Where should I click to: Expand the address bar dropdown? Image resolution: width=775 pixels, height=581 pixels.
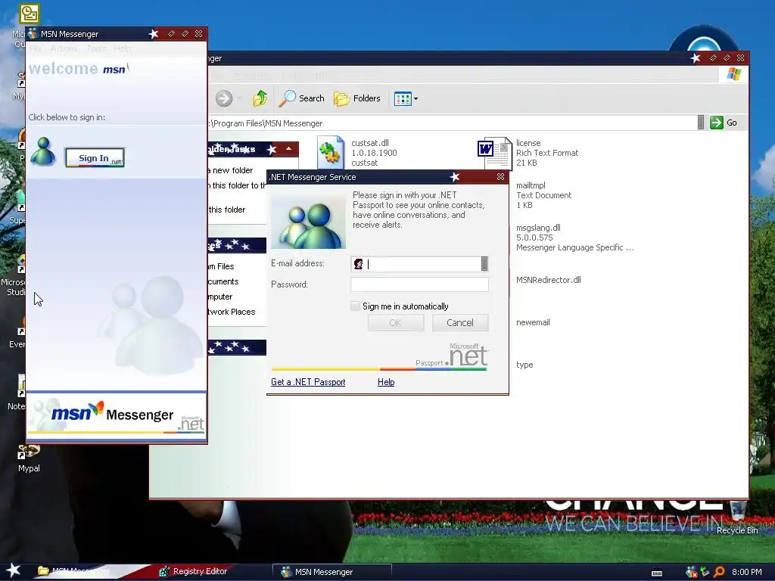tap(700, 123)
